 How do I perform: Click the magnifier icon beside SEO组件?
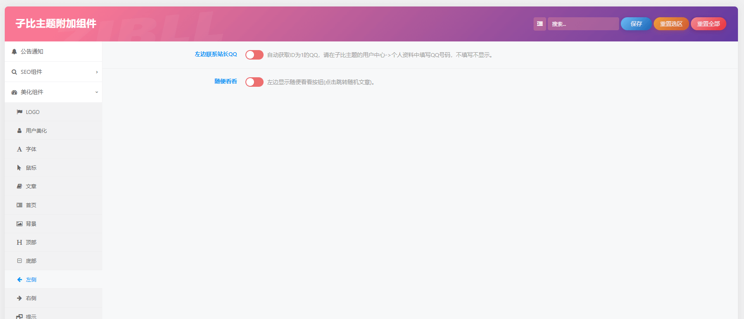click(14, 72)
